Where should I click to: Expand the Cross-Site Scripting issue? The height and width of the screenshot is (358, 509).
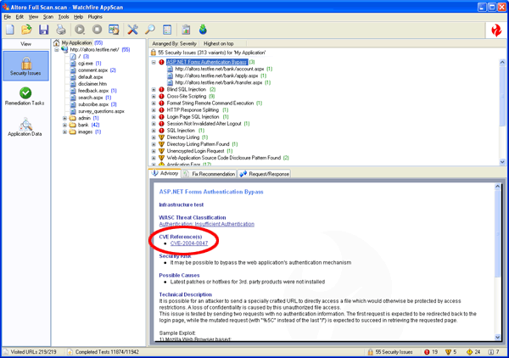pyautogui.click(x=154, y=96)
